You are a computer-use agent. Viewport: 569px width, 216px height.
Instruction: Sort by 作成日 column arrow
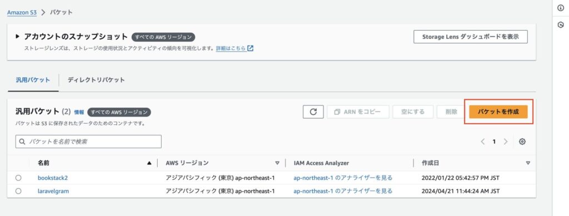[x=528, y=163]
